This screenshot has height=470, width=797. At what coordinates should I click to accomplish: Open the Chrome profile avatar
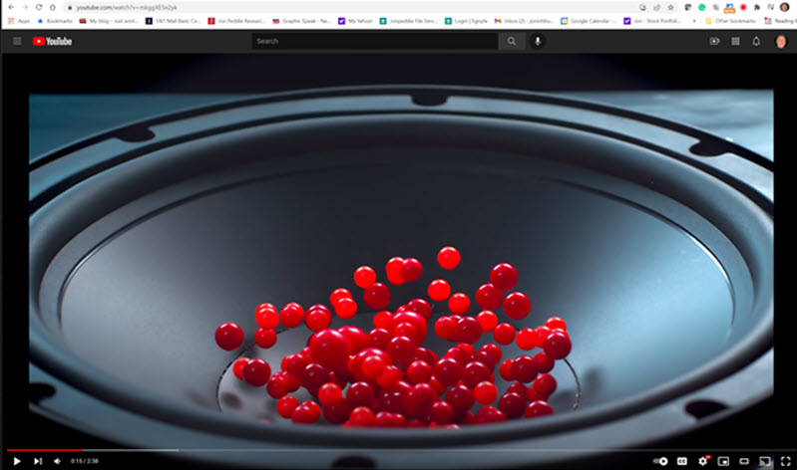tap(784, 7)
